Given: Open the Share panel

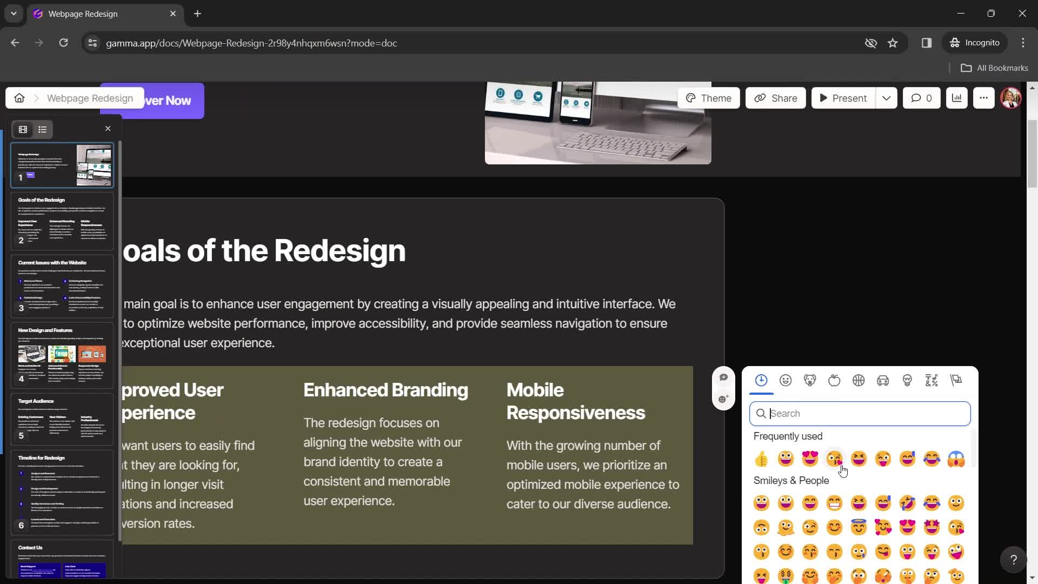Looking at the screenshot, I should pos(776,98).
